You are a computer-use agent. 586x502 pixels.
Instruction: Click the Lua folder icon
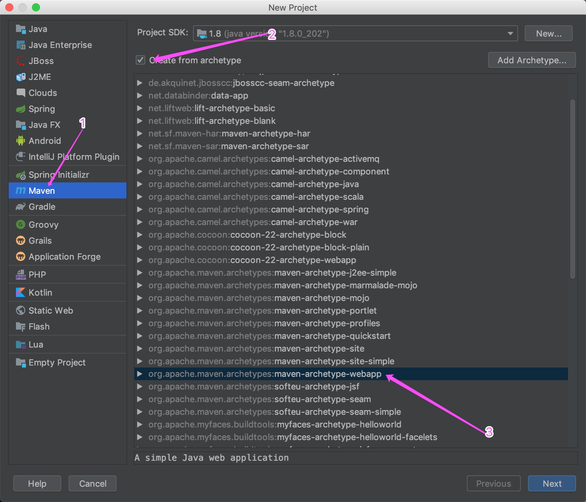(21, 345)
